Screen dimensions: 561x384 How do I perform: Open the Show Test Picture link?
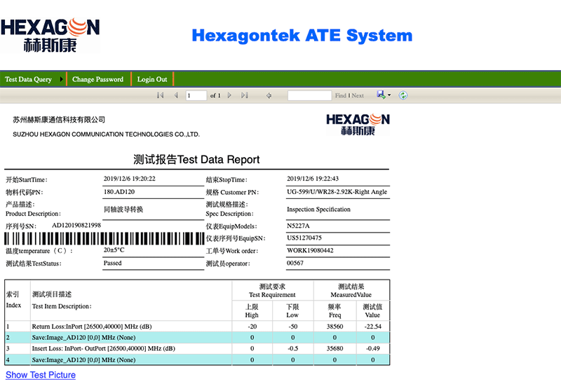(x=41, y=375)
